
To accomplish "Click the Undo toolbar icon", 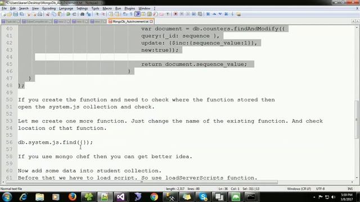I will [x=68, y=14].
